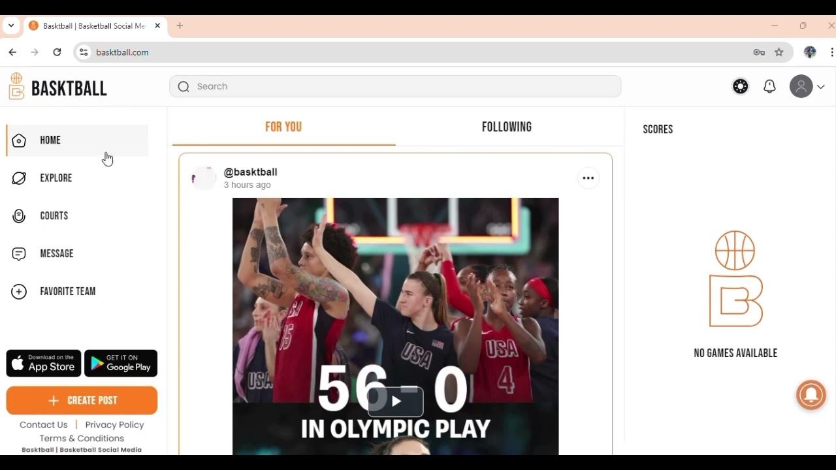Open the password manager key icon
The height and width of the screenshot is (470, 836).
click(x=759, y=52)
